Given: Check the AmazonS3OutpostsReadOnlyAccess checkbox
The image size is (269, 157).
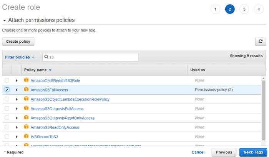Looking at the screenshot, I should (x=7, y=118).
